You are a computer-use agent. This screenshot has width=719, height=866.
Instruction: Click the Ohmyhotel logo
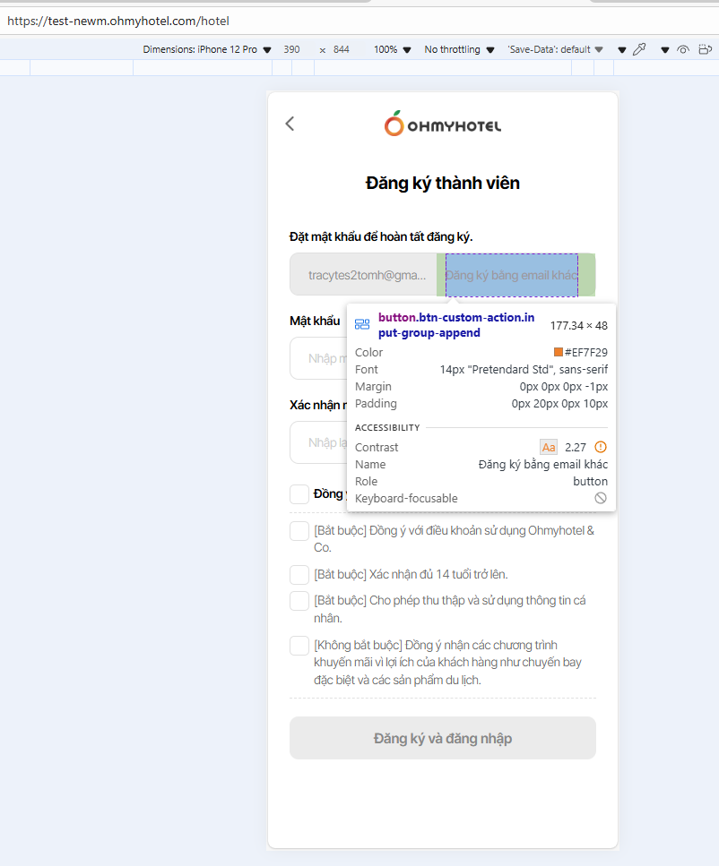click(x=443, y=124)
